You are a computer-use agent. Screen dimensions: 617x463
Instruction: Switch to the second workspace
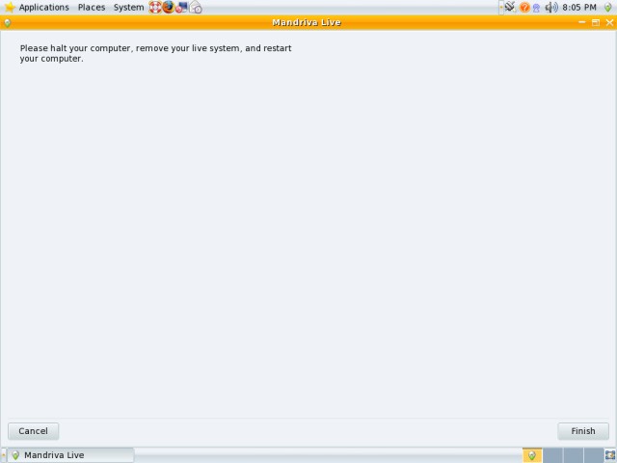tap(552, 455)
